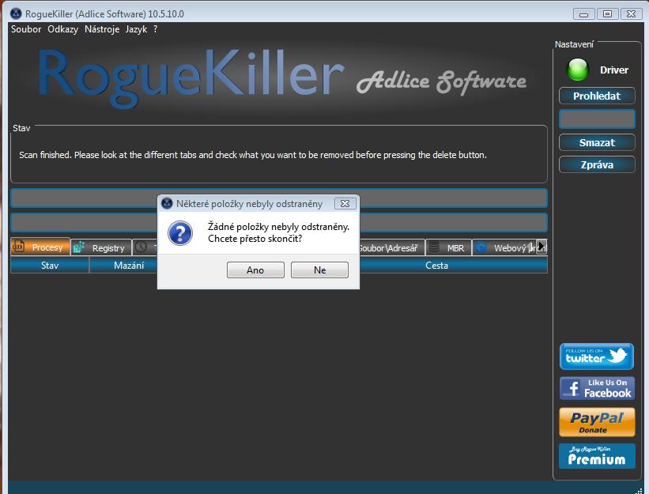The width and height of the screenshot is (649, 494).
Task: Click the Buy RogueKiller Premium badge
Action: pyautogui.click(x=597, y=456)
